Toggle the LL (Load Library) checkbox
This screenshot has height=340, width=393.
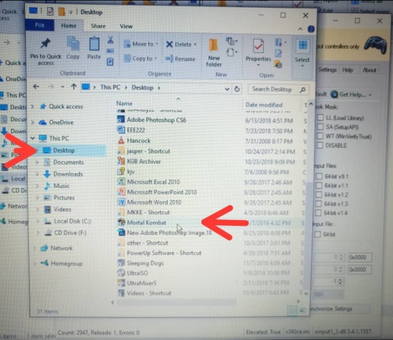(x=320, y=118)
